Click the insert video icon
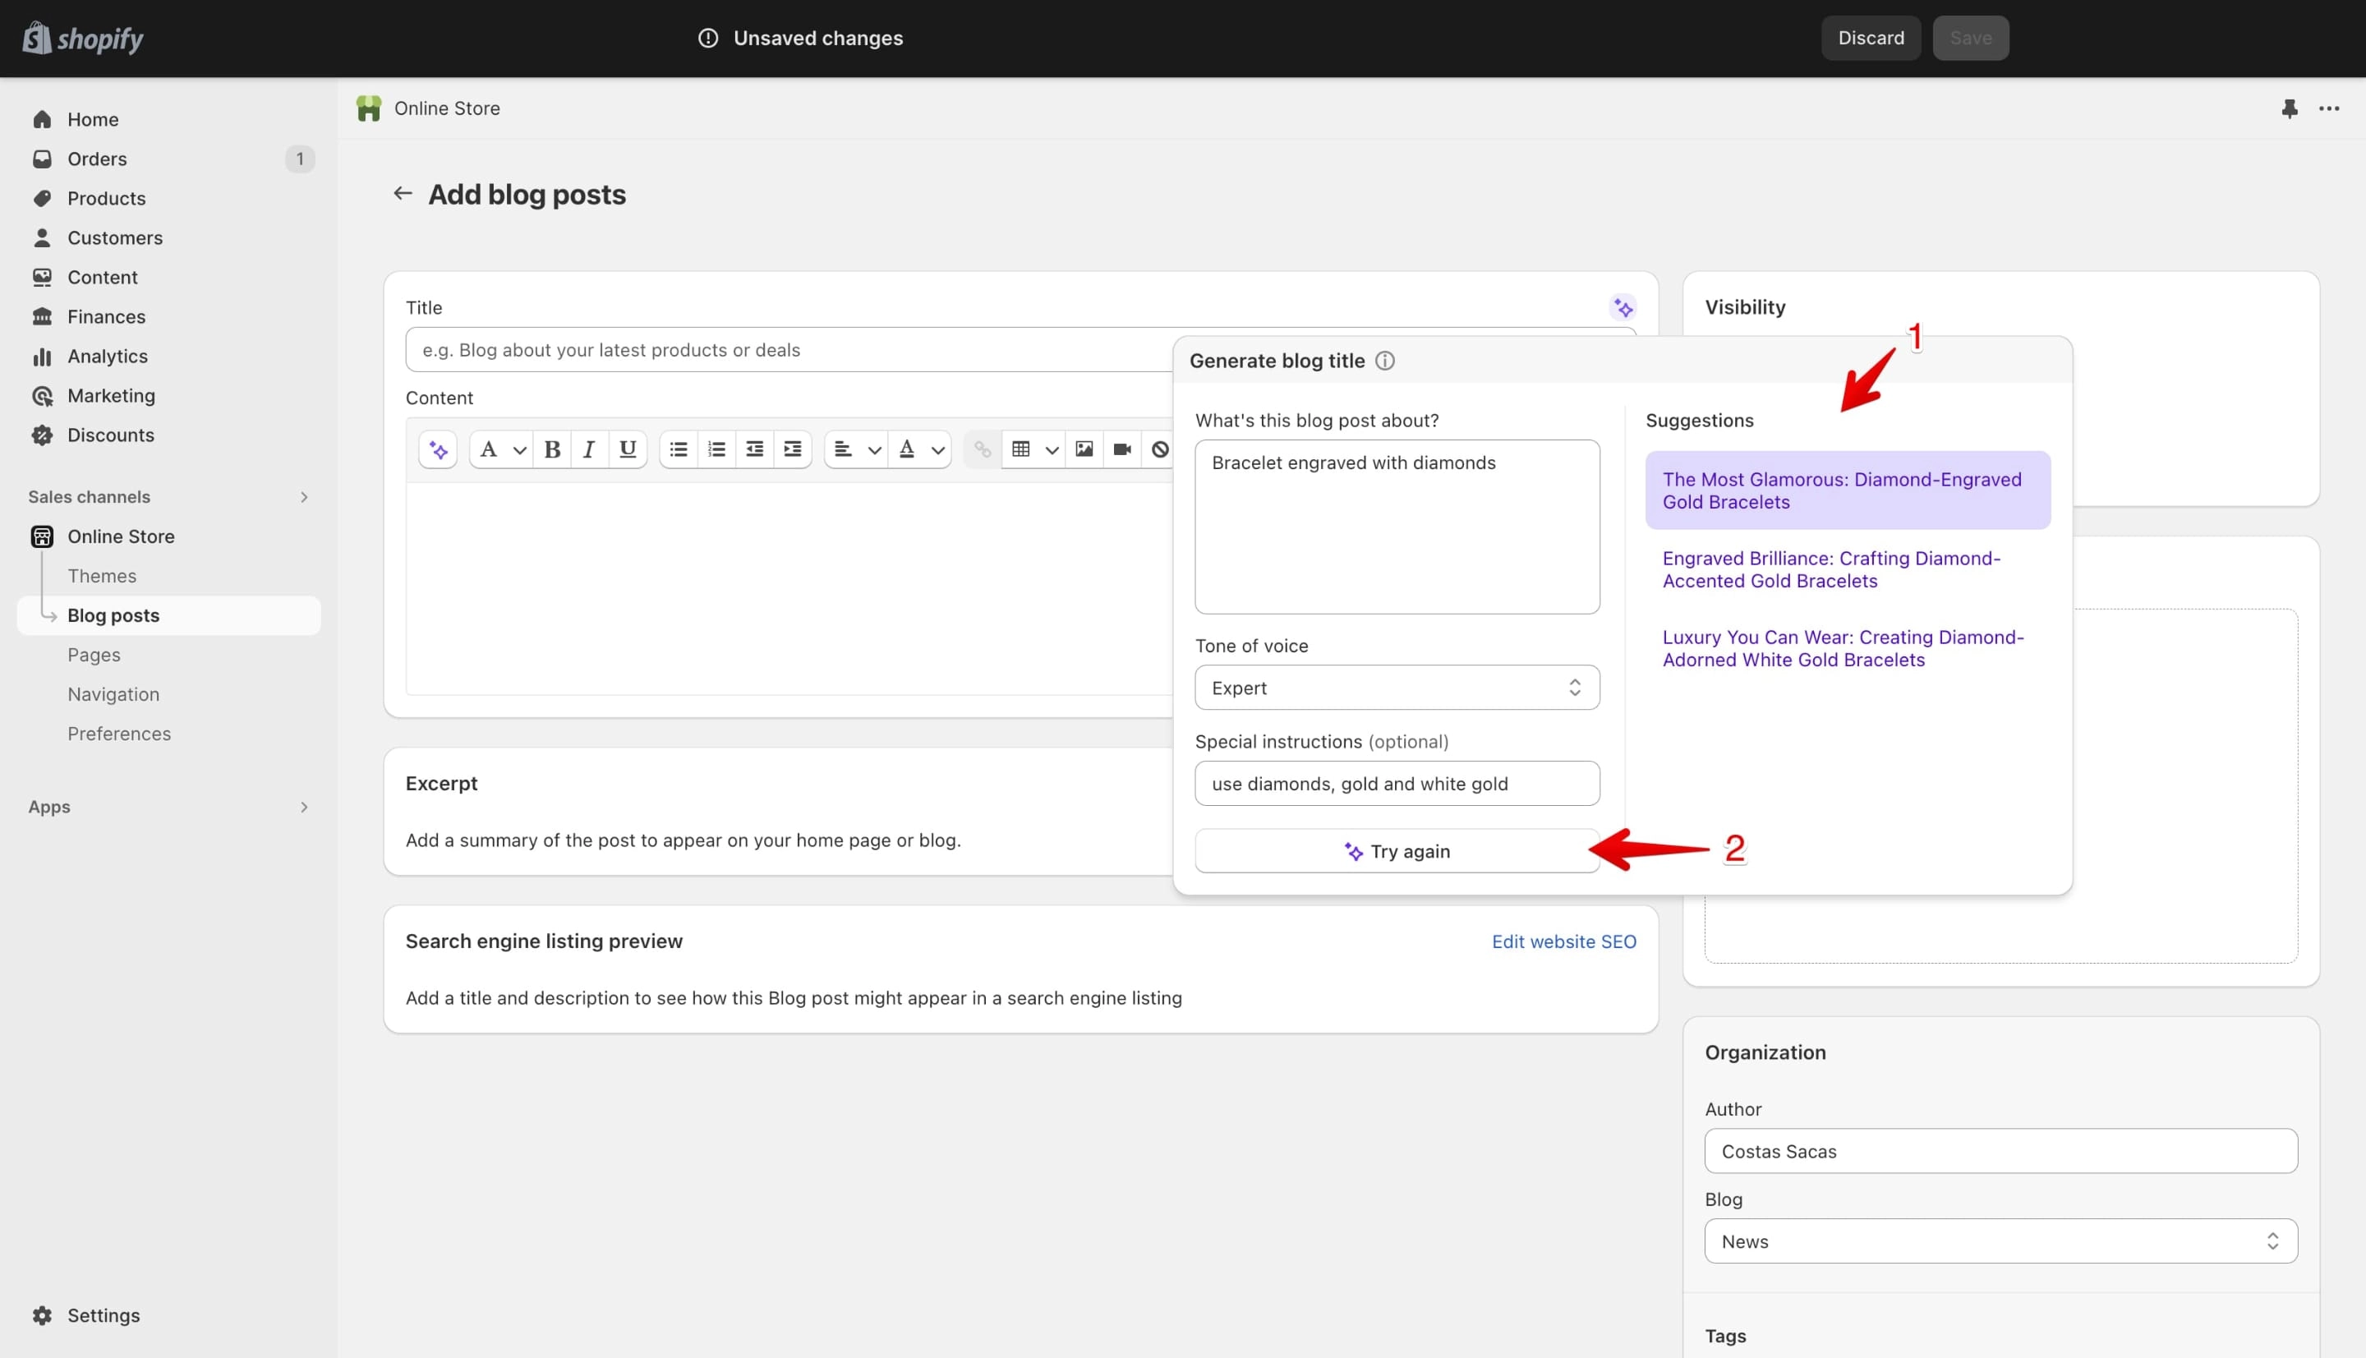This screenshot has width=2366, height=1358. click(1122, 450)
